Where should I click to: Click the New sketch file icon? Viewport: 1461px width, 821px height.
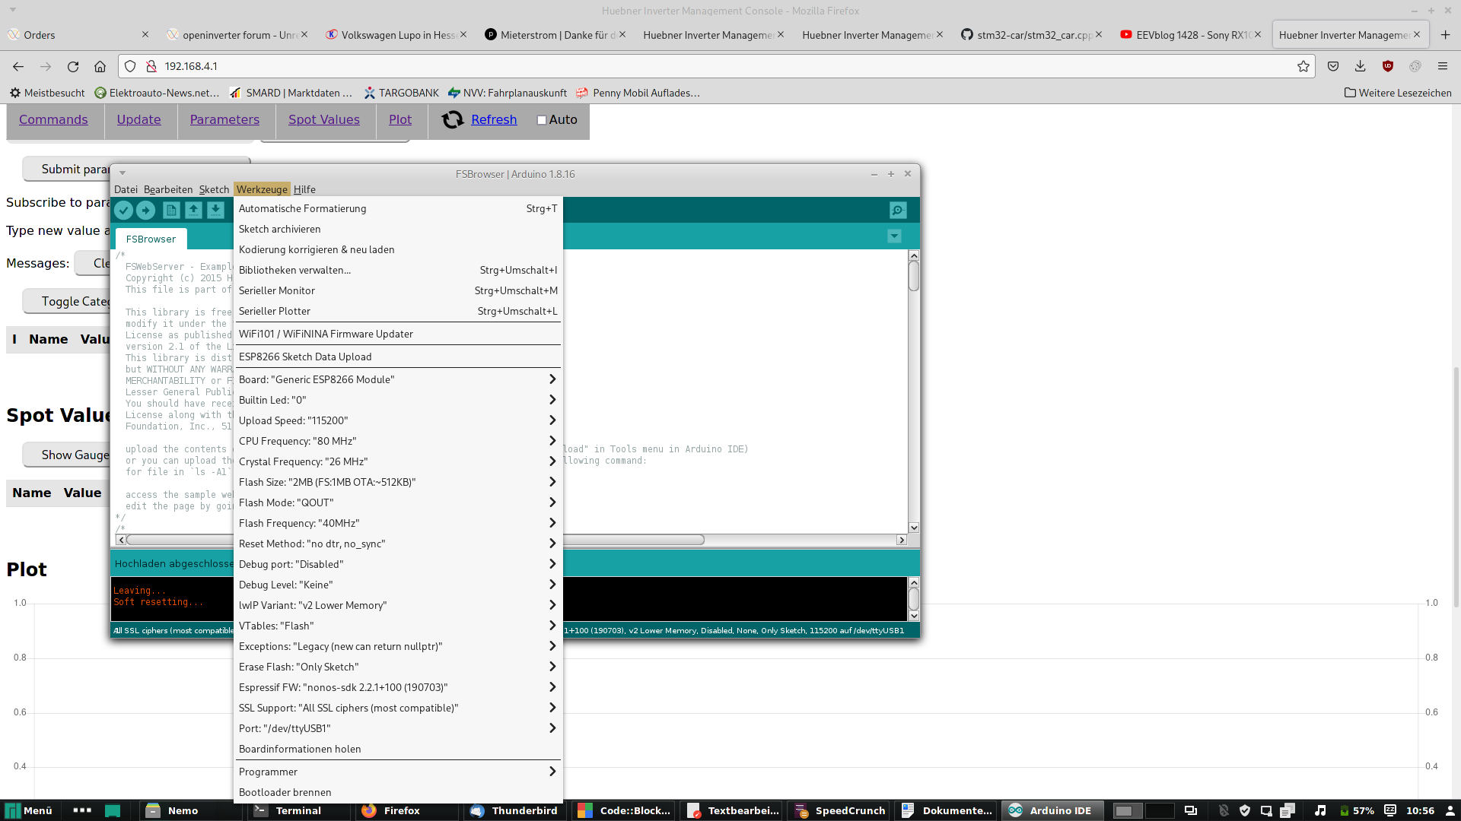click(x=171, y=211)
